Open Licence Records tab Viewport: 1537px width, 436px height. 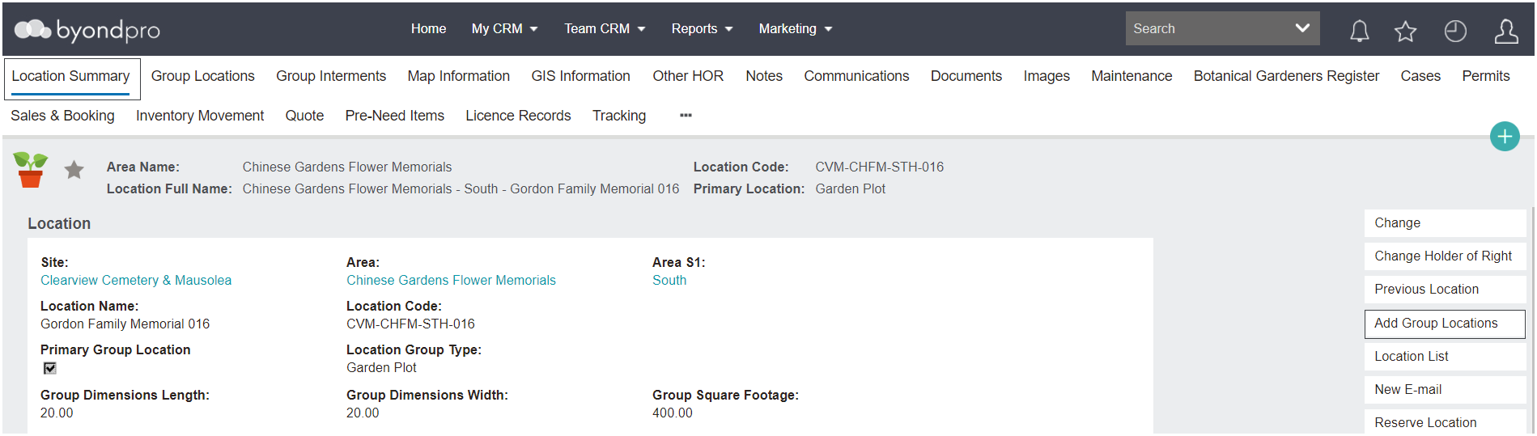(x=518, y=116)
